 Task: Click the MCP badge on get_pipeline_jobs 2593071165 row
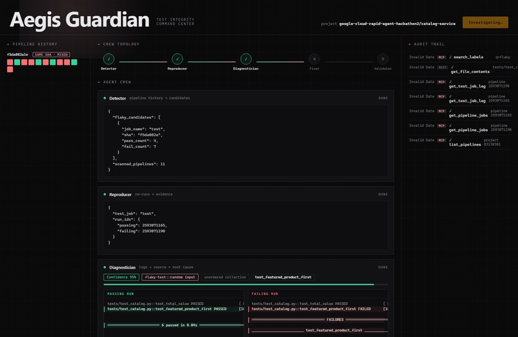(442, 111)
